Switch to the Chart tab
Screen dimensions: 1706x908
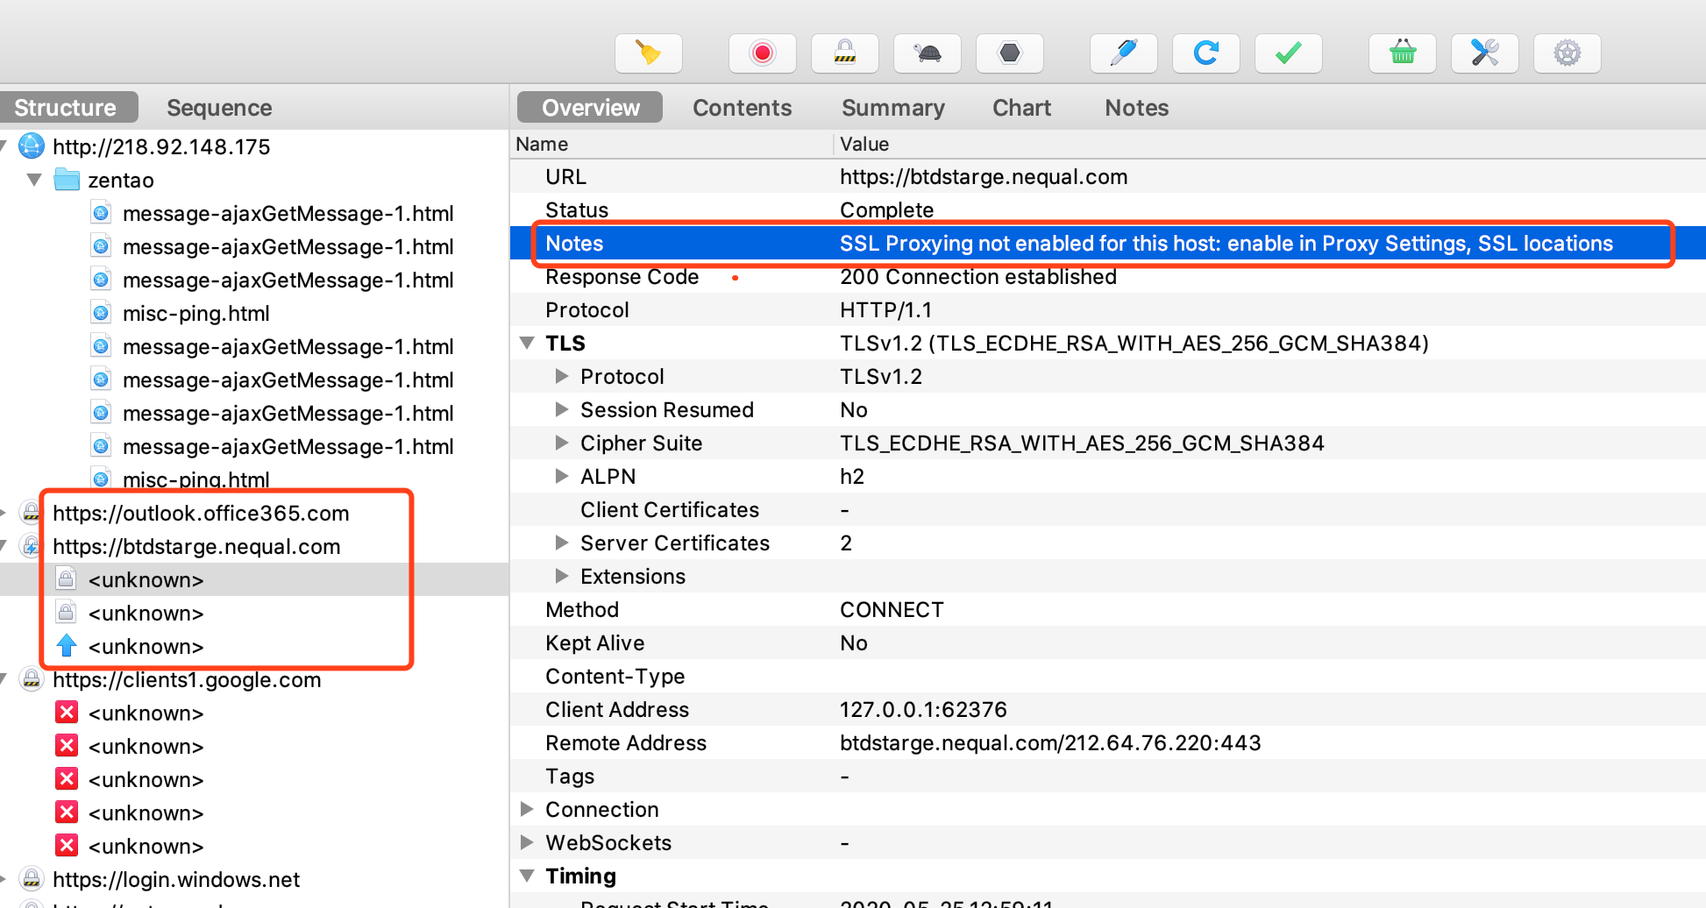[x=1021, y=107]
